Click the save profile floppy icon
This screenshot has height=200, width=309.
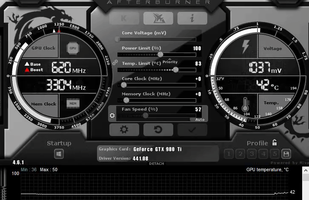tap(286, 154)
